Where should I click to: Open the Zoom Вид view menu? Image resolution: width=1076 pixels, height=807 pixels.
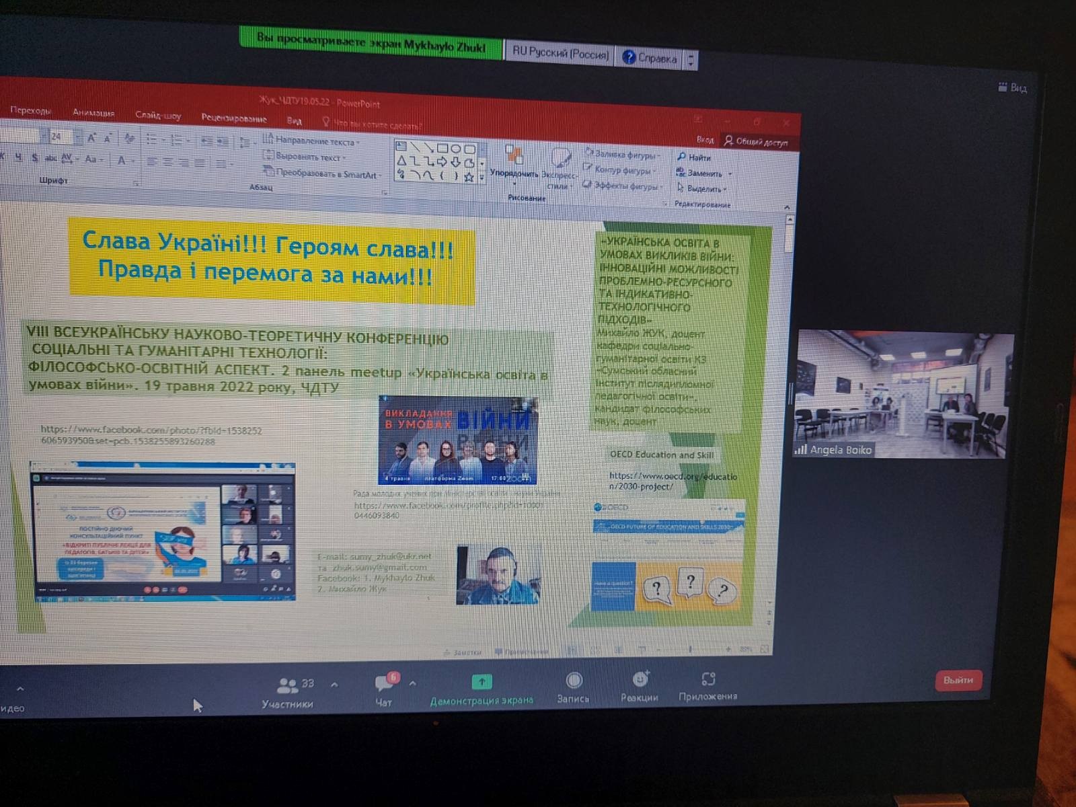(1013, 87)
